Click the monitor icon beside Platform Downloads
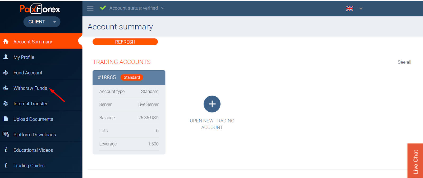 click(x=6, y=134)
